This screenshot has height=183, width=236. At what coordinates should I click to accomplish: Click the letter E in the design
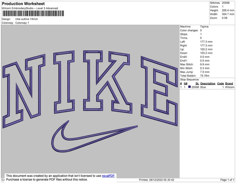click(x=159, y=91)
